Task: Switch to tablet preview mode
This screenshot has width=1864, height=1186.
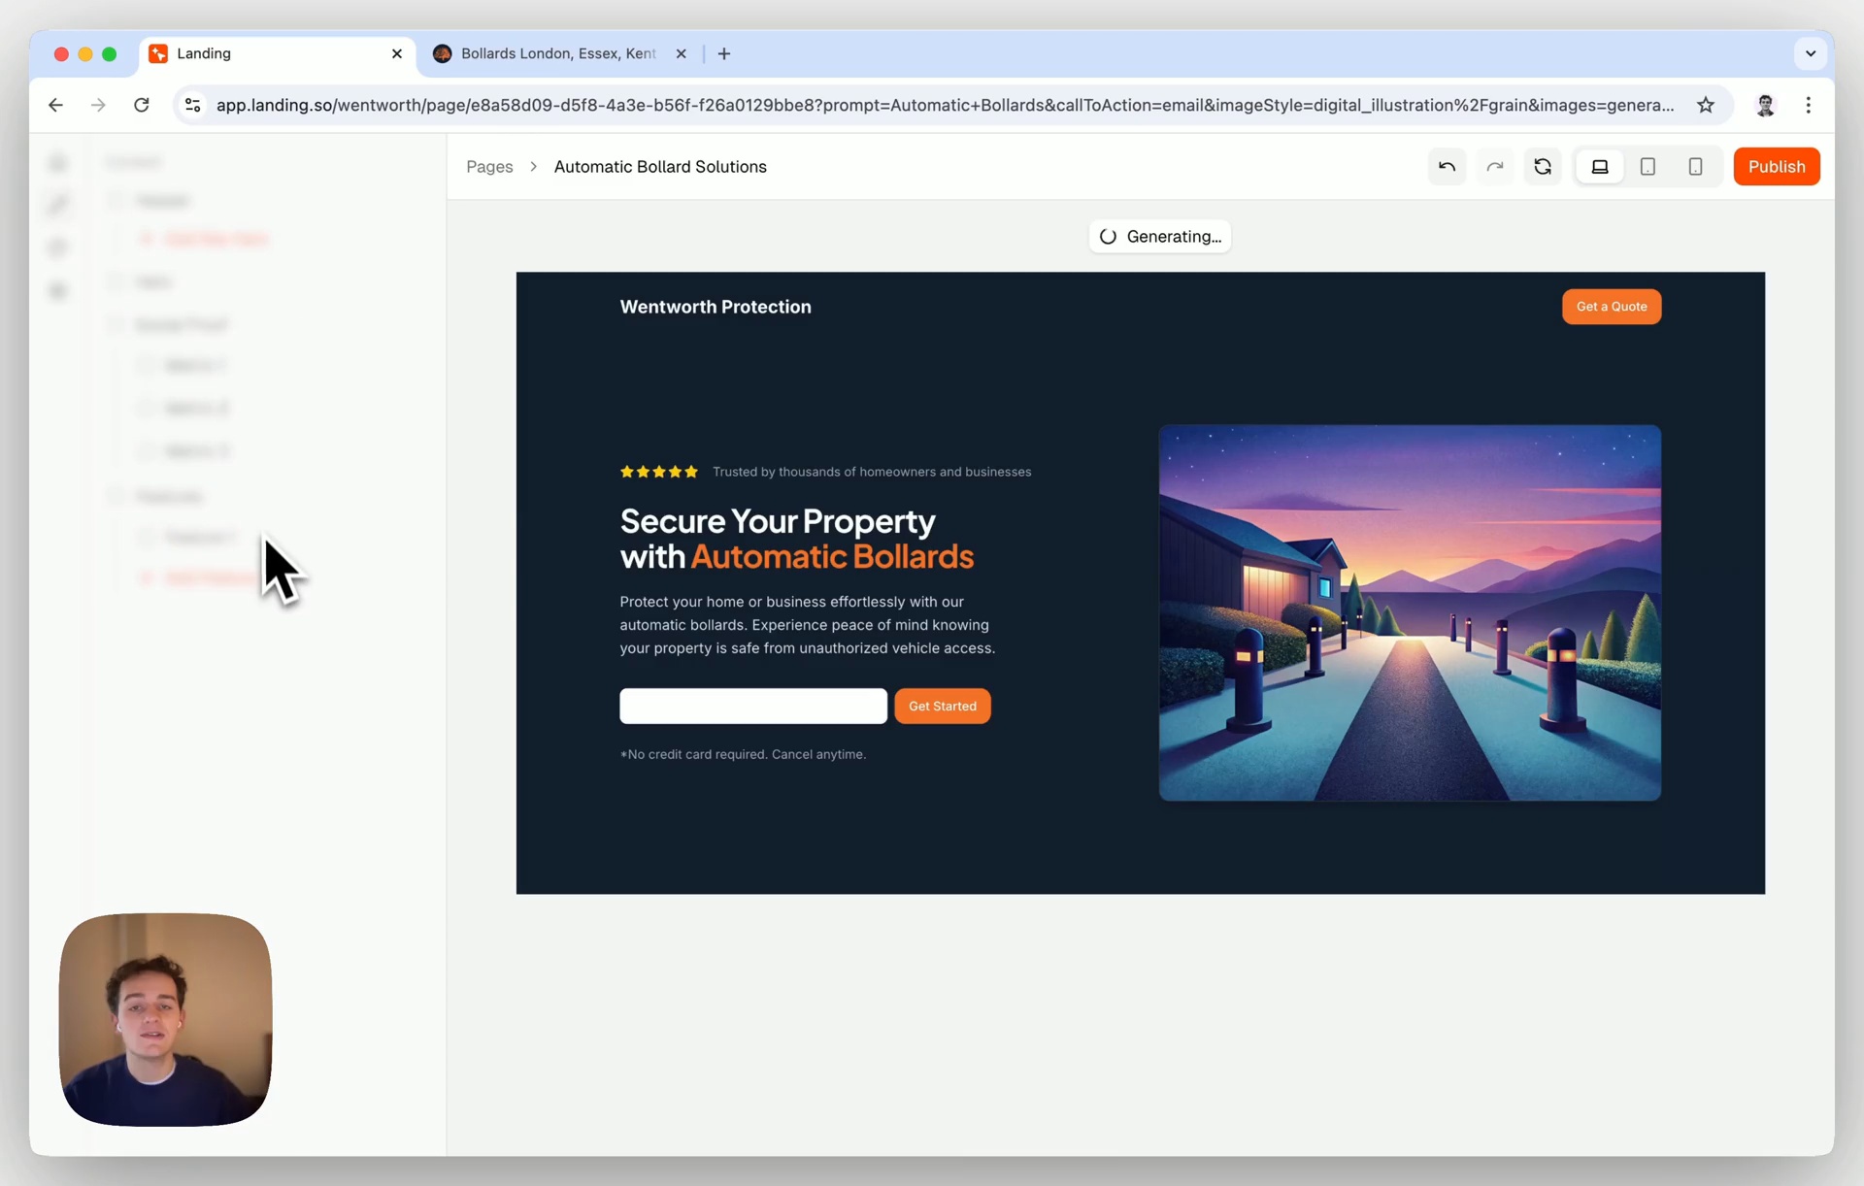Action: click(x=1648, y=167)
